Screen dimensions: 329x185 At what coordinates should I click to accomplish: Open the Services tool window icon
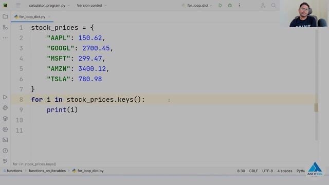coord(5,129)
